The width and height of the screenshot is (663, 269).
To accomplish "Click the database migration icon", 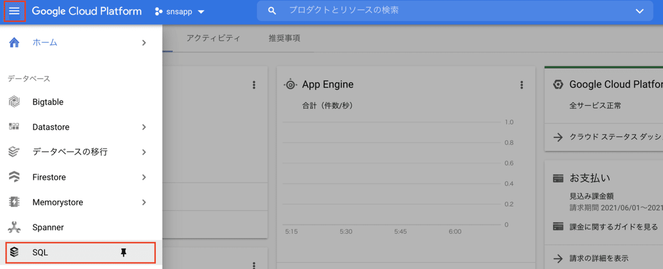I will 14,152.
